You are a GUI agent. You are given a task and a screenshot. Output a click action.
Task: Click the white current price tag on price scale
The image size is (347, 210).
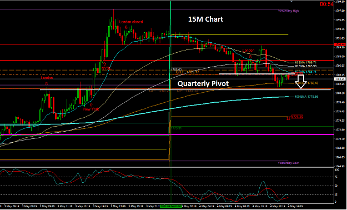340,79
